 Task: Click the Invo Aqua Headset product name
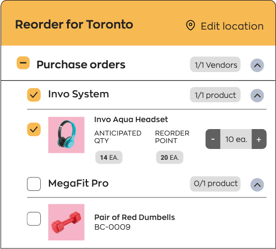(x=131, y=119)
